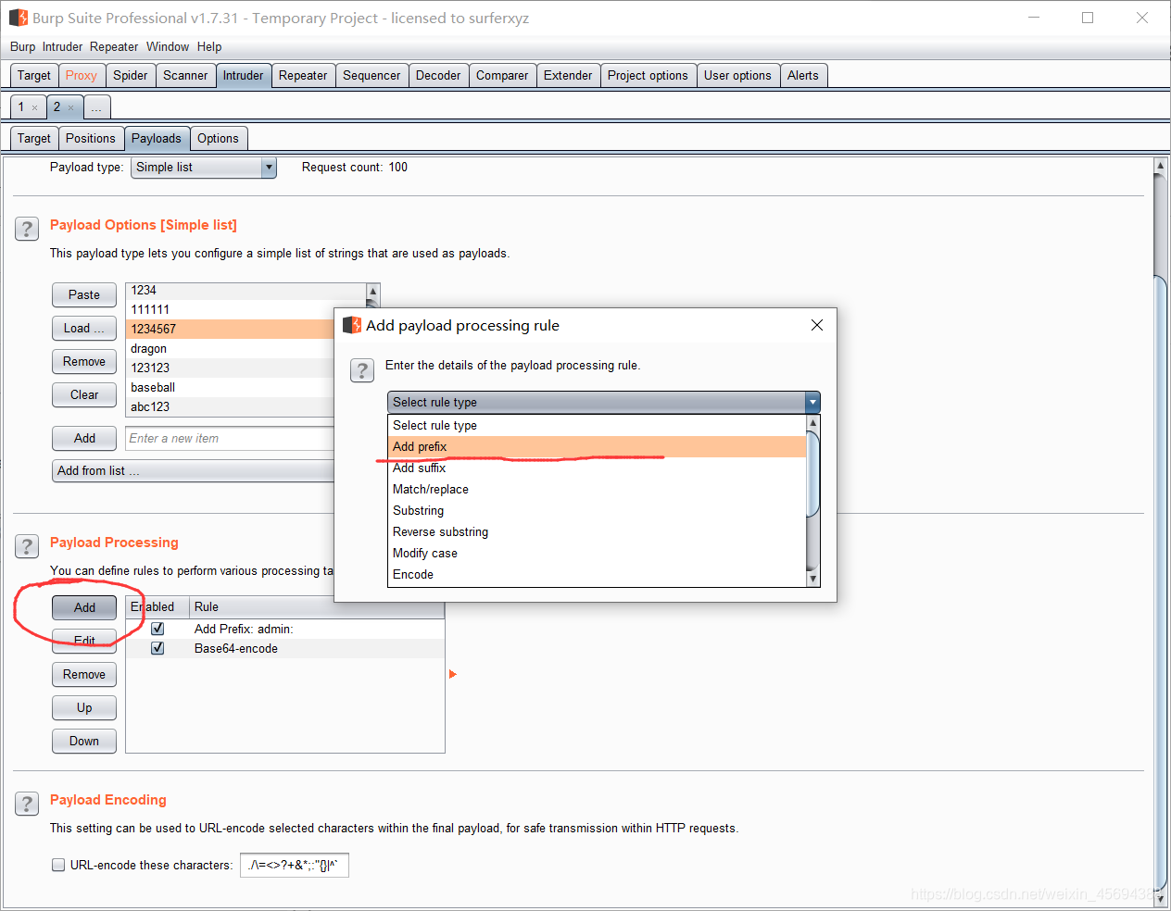Image resolution: width=1171 pixels, height=911 pixels.
Task: Click Paste button for payload list
Action: coord(84,294)
